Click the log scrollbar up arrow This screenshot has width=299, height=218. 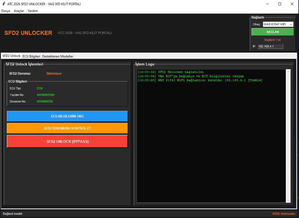pos(288,72)
